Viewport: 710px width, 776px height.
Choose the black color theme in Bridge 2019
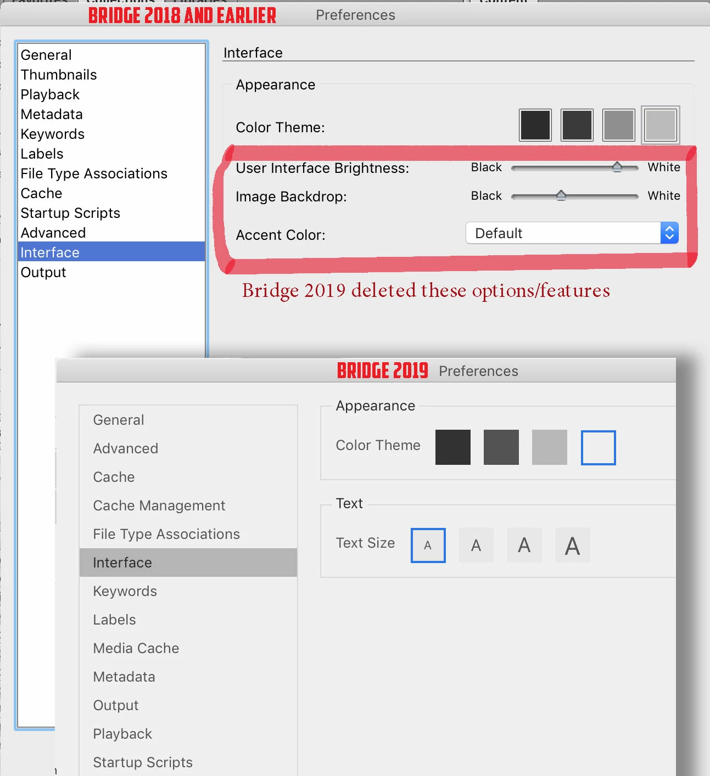453,447
